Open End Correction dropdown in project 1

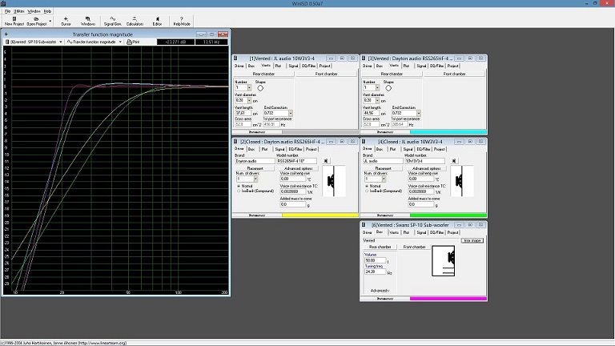[290, 113]
